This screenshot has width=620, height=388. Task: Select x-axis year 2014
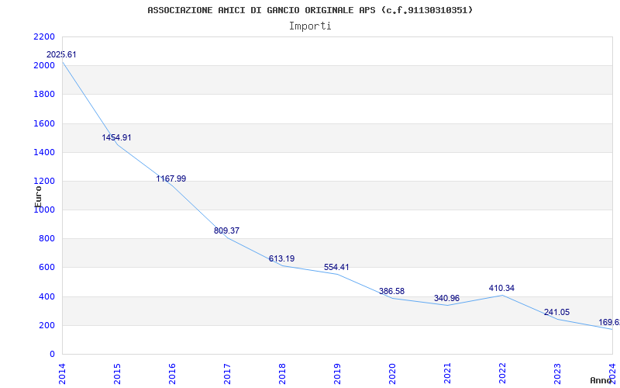tap(62, 373)
